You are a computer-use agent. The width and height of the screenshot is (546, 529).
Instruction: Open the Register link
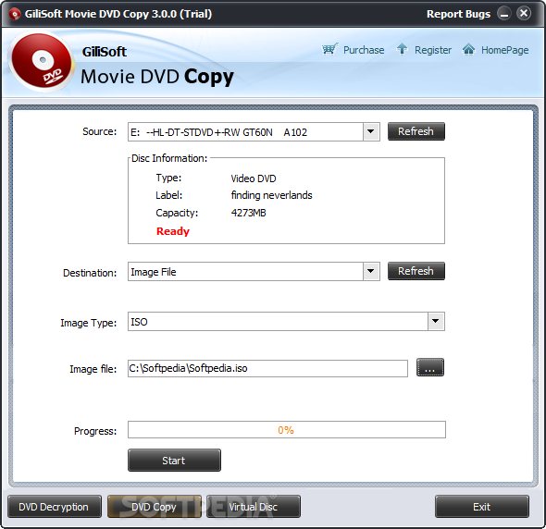click(x=433, y=50)
